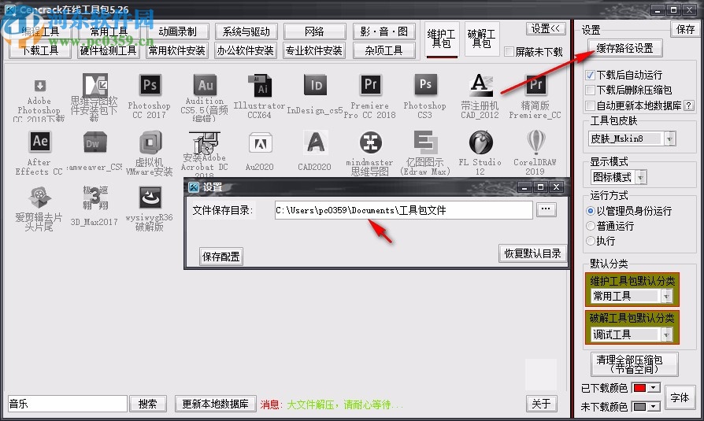Click the 缓存路径设置 button
The image size is (704, 421).
624,48
